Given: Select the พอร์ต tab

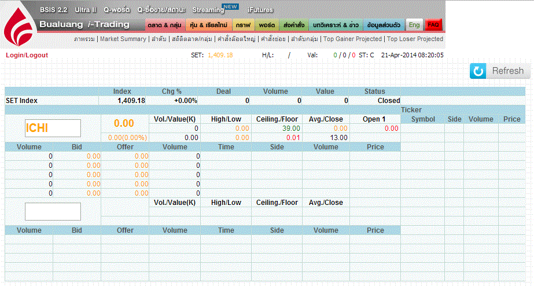Looking at the screenshot, I should point(267,25).
